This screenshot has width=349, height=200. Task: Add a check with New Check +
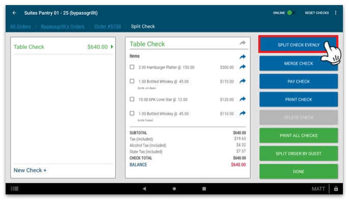[30, 170]
